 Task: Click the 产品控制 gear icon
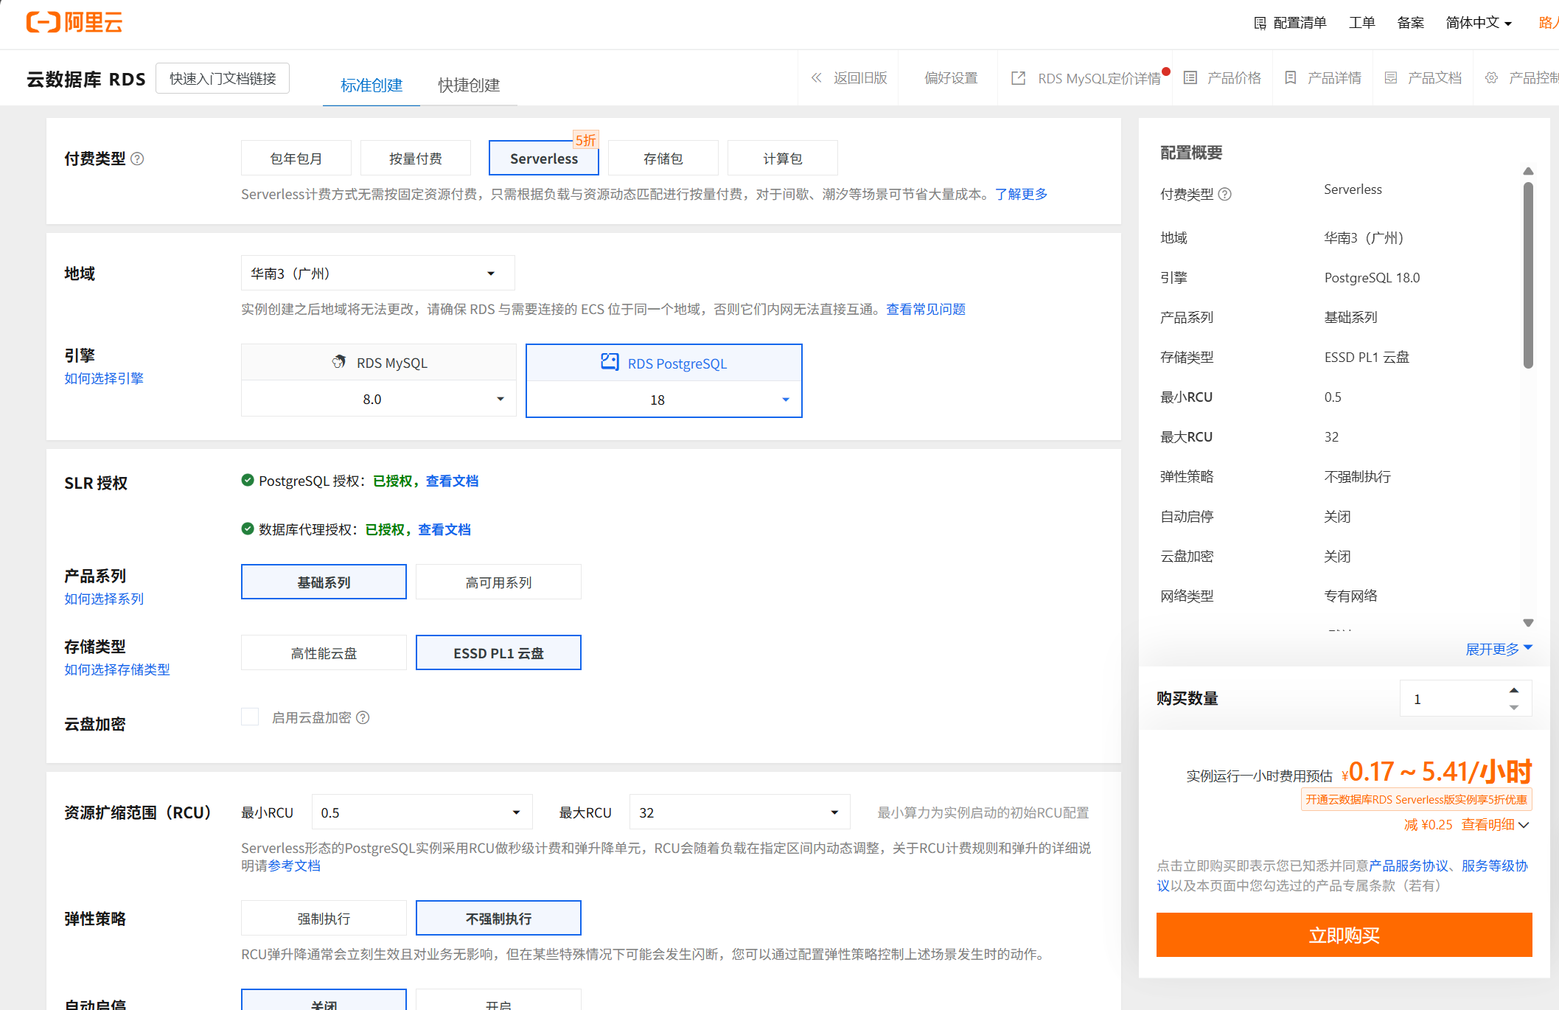tap(1491, 77)
